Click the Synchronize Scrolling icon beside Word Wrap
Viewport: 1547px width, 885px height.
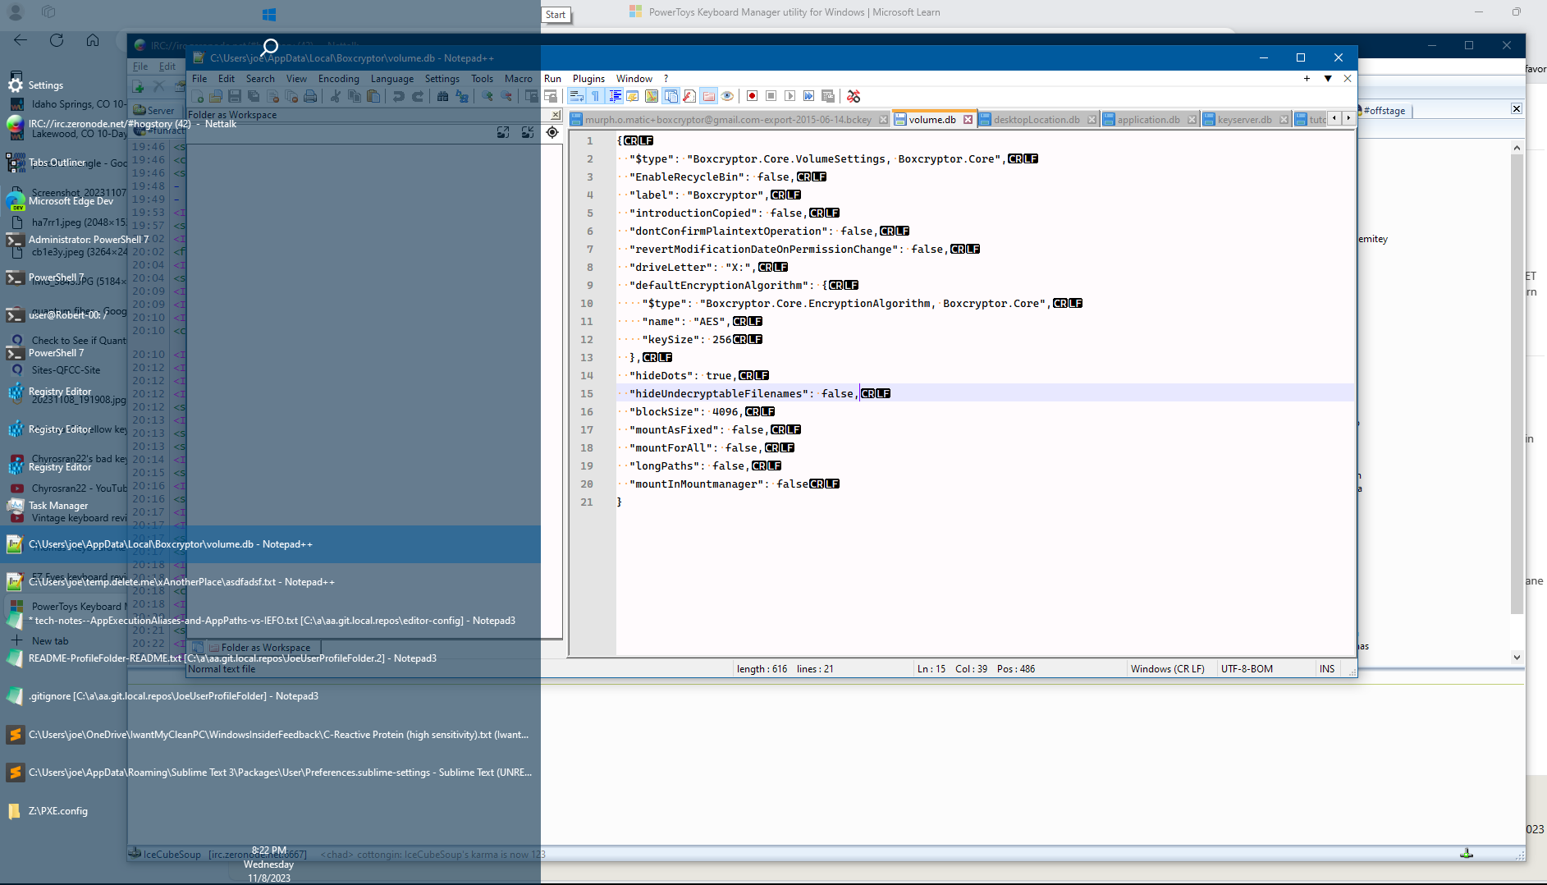[551, 97]
